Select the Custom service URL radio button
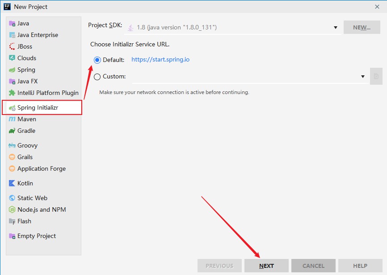The image size is (387, 275). pyautogui.click(x=97, y=77)
